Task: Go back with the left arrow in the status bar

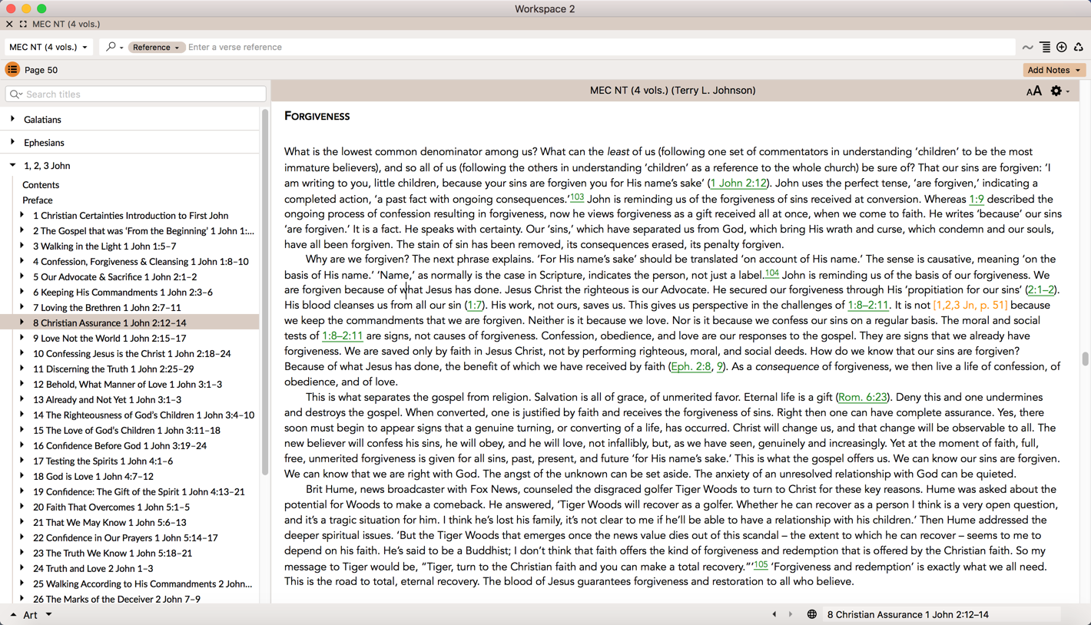Action: (x=774, y=614)
